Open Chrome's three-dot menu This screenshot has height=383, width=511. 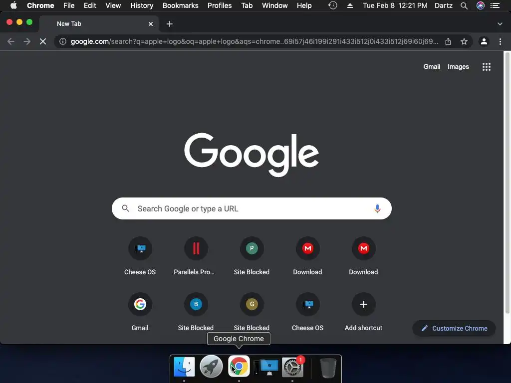pyautogui.click(x=500, y=41)
